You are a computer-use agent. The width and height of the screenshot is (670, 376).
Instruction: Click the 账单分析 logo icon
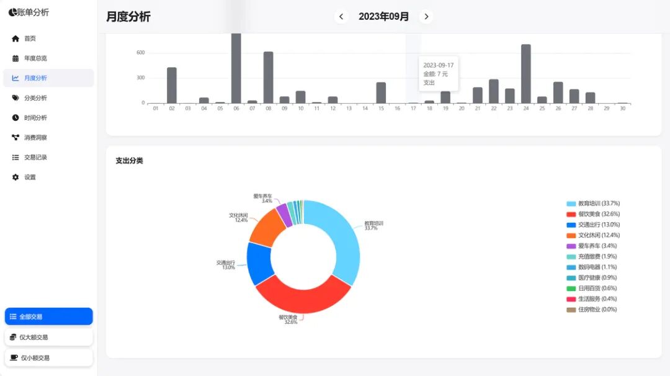coord(13,12)
